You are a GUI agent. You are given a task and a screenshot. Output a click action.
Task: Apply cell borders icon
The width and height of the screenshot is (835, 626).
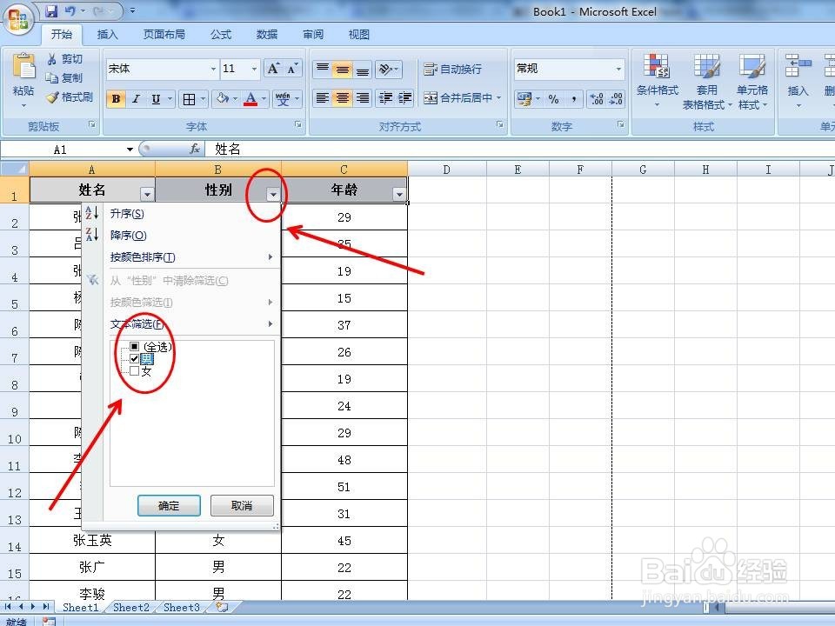coord(189,99)
